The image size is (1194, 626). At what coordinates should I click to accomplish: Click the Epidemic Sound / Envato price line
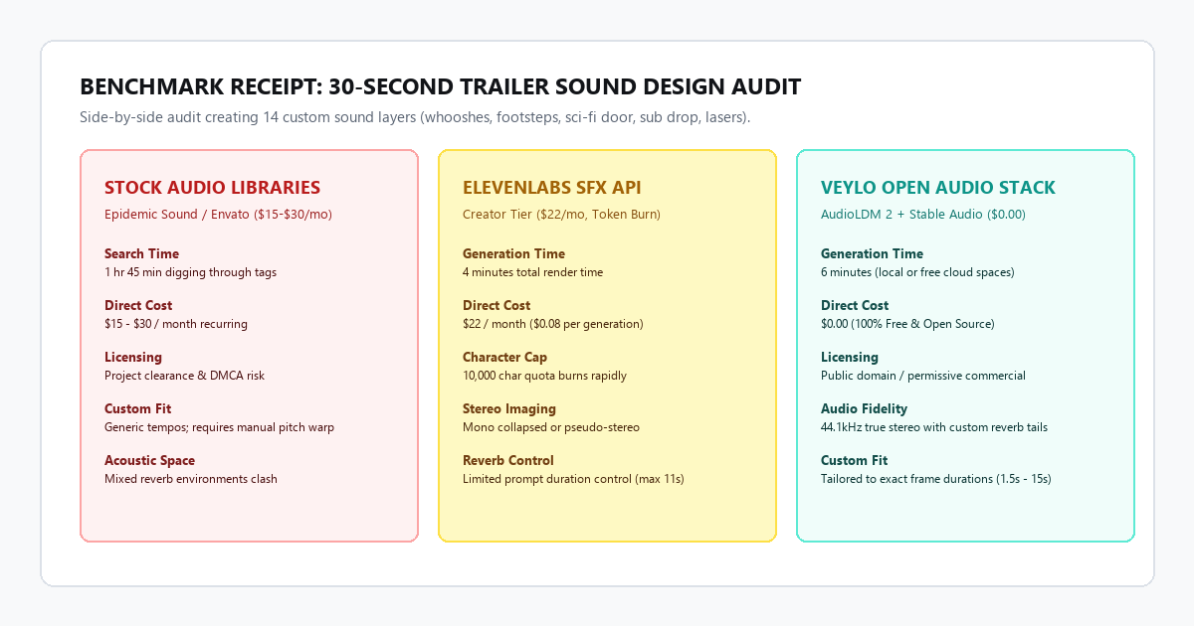pos(218,214)
